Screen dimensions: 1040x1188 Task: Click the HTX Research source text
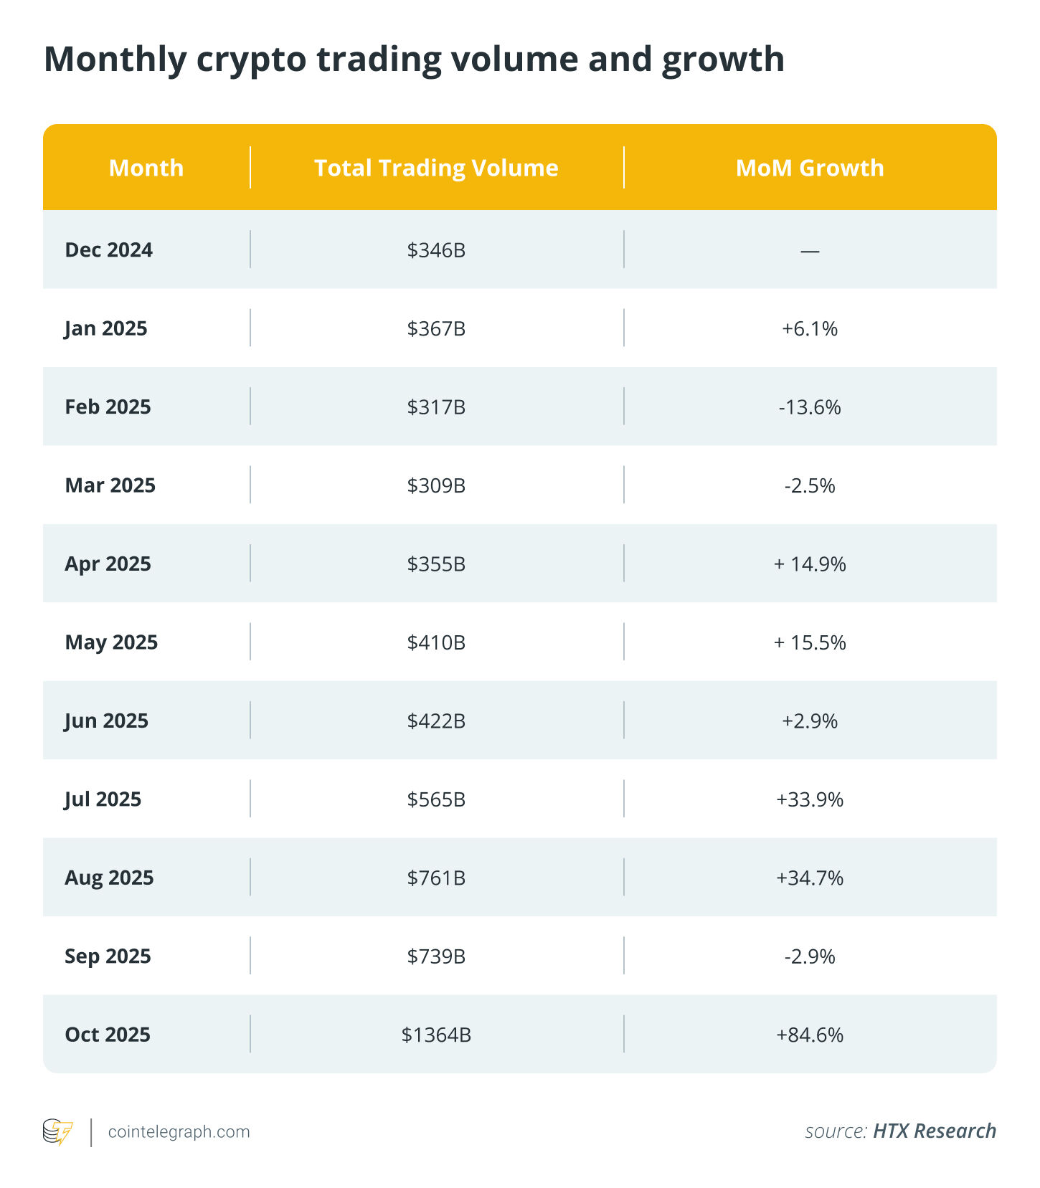tap(934, 1131)
